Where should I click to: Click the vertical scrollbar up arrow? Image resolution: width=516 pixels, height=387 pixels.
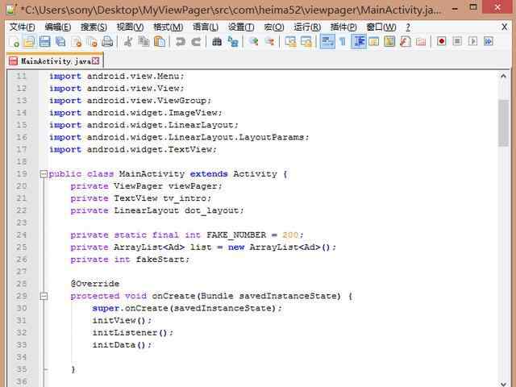pyautogui.click(x=503, y=76)
